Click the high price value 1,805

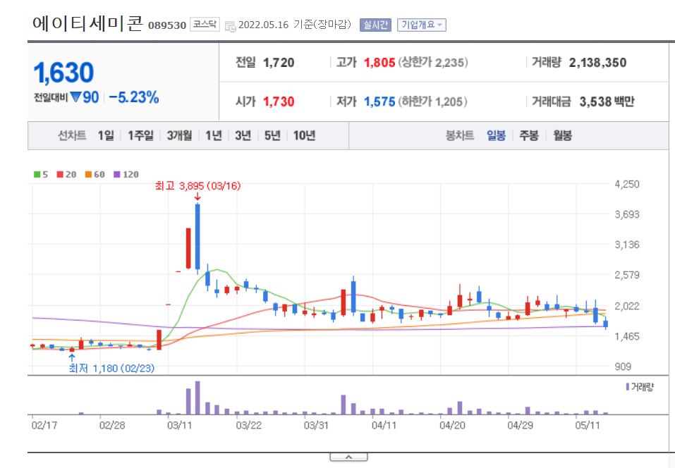[x=379, y=63]
